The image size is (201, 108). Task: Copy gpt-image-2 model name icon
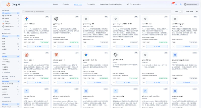[x=55, y=46]
